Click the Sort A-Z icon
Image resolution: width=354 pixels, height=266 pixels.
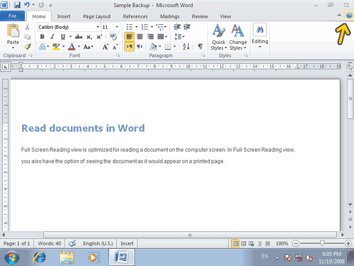(x=186, y=47)
